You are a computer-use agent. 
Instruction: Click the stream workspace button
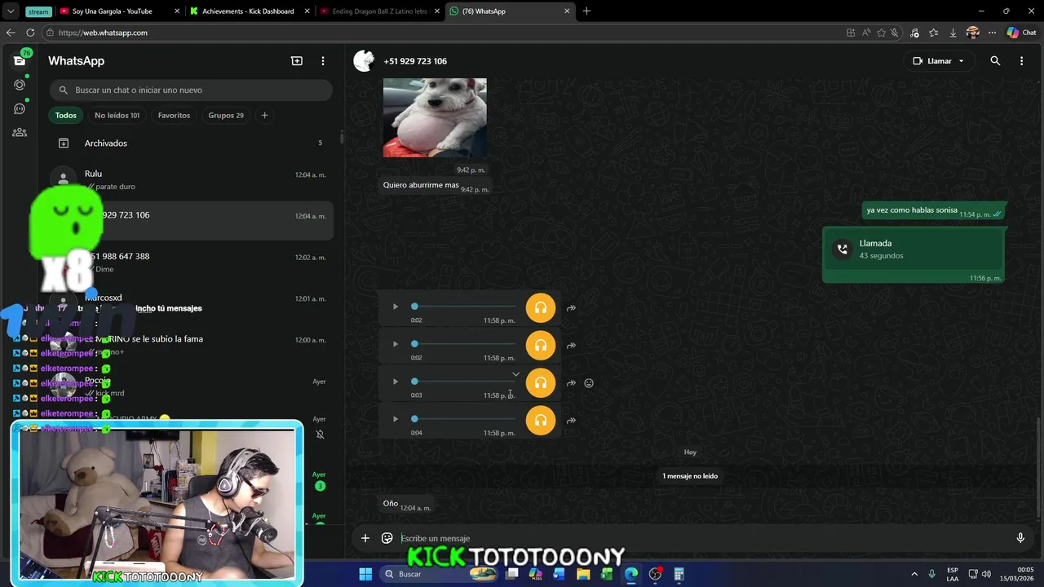tap(38, 11)
